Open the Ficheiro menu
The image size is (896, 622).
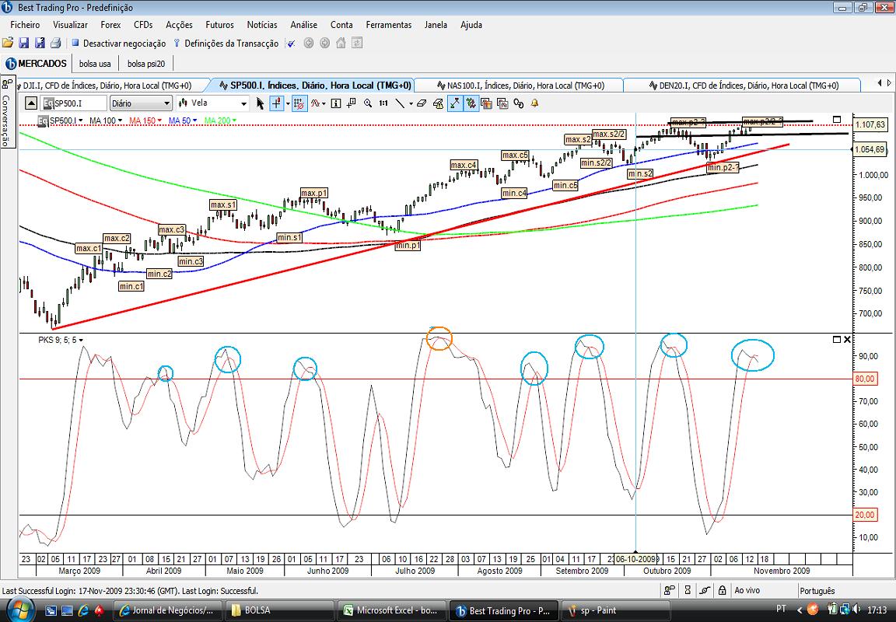click(25, 25)
